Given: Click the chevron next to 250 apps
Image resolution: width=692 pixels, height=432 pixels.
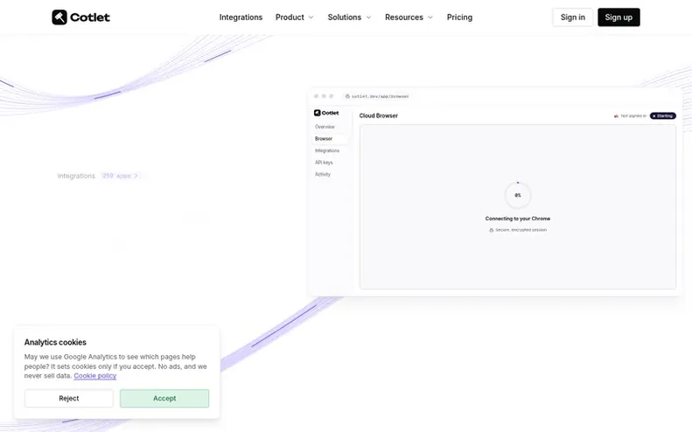Looking at the screenshot, I should tap(136, 176).
